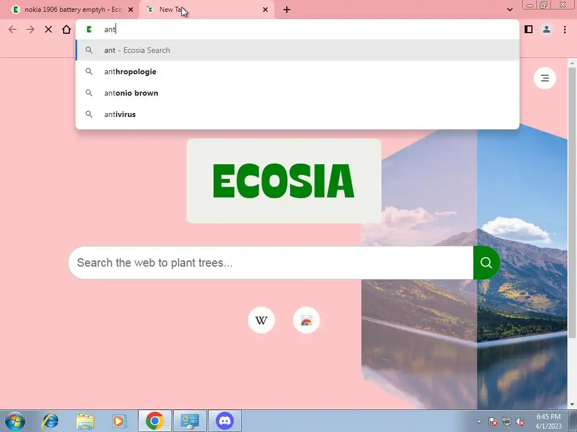The width and height of the screenshot is (577, 432).
Task: Choose the anthropologie suggestion
Action: [298, 71]
